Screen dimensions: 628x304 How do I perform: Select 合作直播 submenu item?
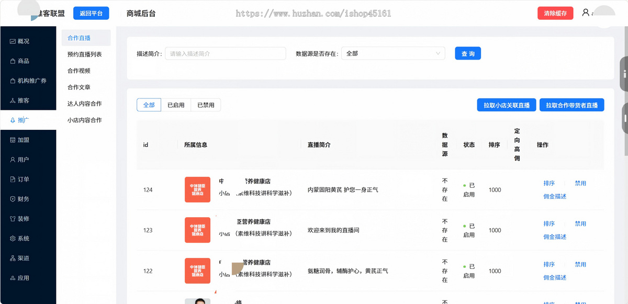[86, 38]
